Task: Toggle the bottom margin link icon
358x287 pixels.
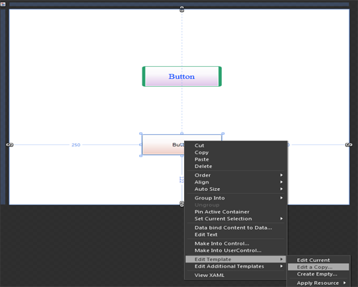Action: (182, 204)
